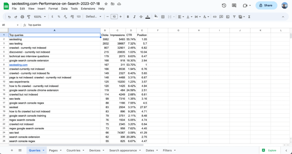
Task: Click the Share button
Action: [x=266, y=5]
